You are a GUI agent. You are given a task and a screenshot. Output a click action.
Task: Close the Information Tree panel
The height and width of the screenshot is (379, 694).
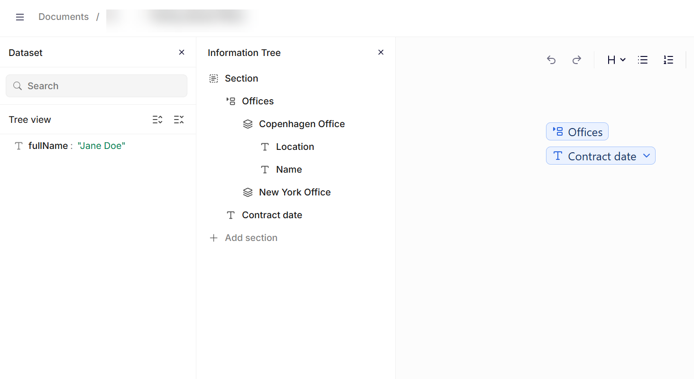click(381, 52)
